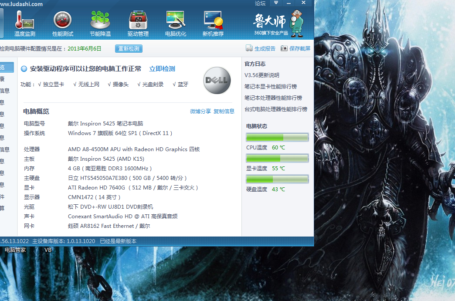Open the 新机推荐 new PC recommendation
The width and height of the screenshot is (455, 301).
(213, 24)
